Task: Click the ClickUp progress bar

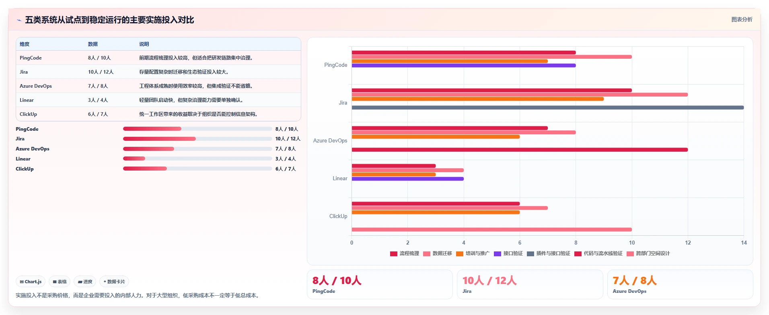Action: coord(197,169)
